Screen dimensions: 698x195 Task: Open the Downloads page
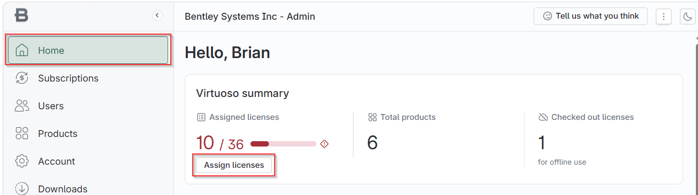click(88, 189)
